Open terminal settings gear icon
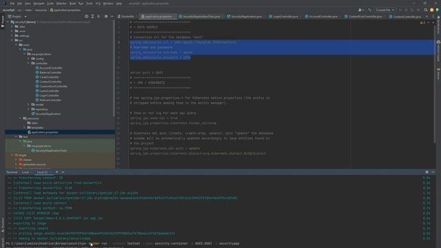Viewport: 441px width, 248px height. pos(427,172)
